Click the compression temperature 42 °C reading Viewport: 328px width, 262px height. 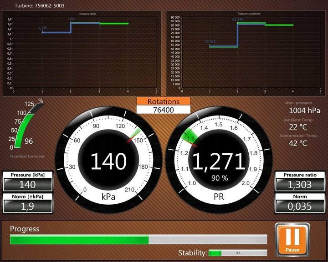pos(298,143)
